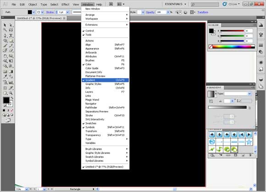Viewport: 266px width, 192px height.
Task: Click the RGB color spectrum bar
Action: tap(233, 47)
